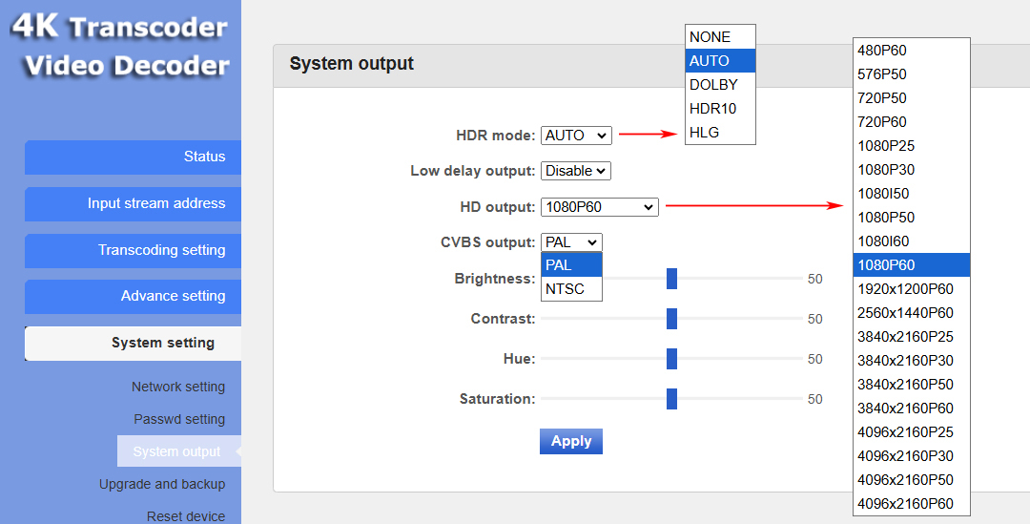
Task: Open Advance setting page
Action: [133, 297]
